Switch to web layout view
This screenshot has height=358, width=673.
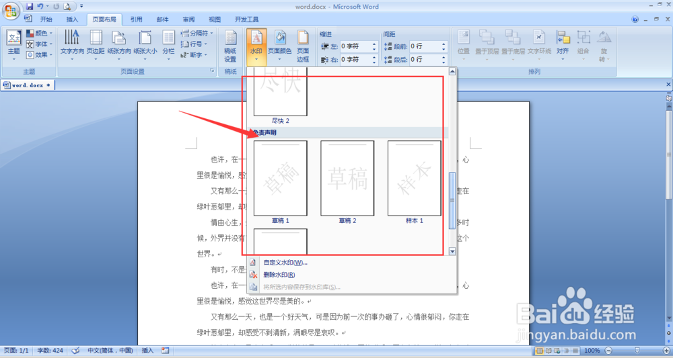(x=557, y=351)
